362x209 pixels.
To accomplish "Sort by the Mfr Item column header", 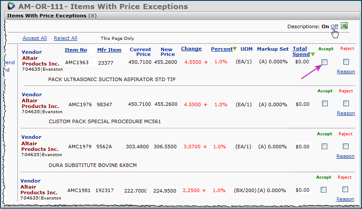I will [x=109, y=50].
